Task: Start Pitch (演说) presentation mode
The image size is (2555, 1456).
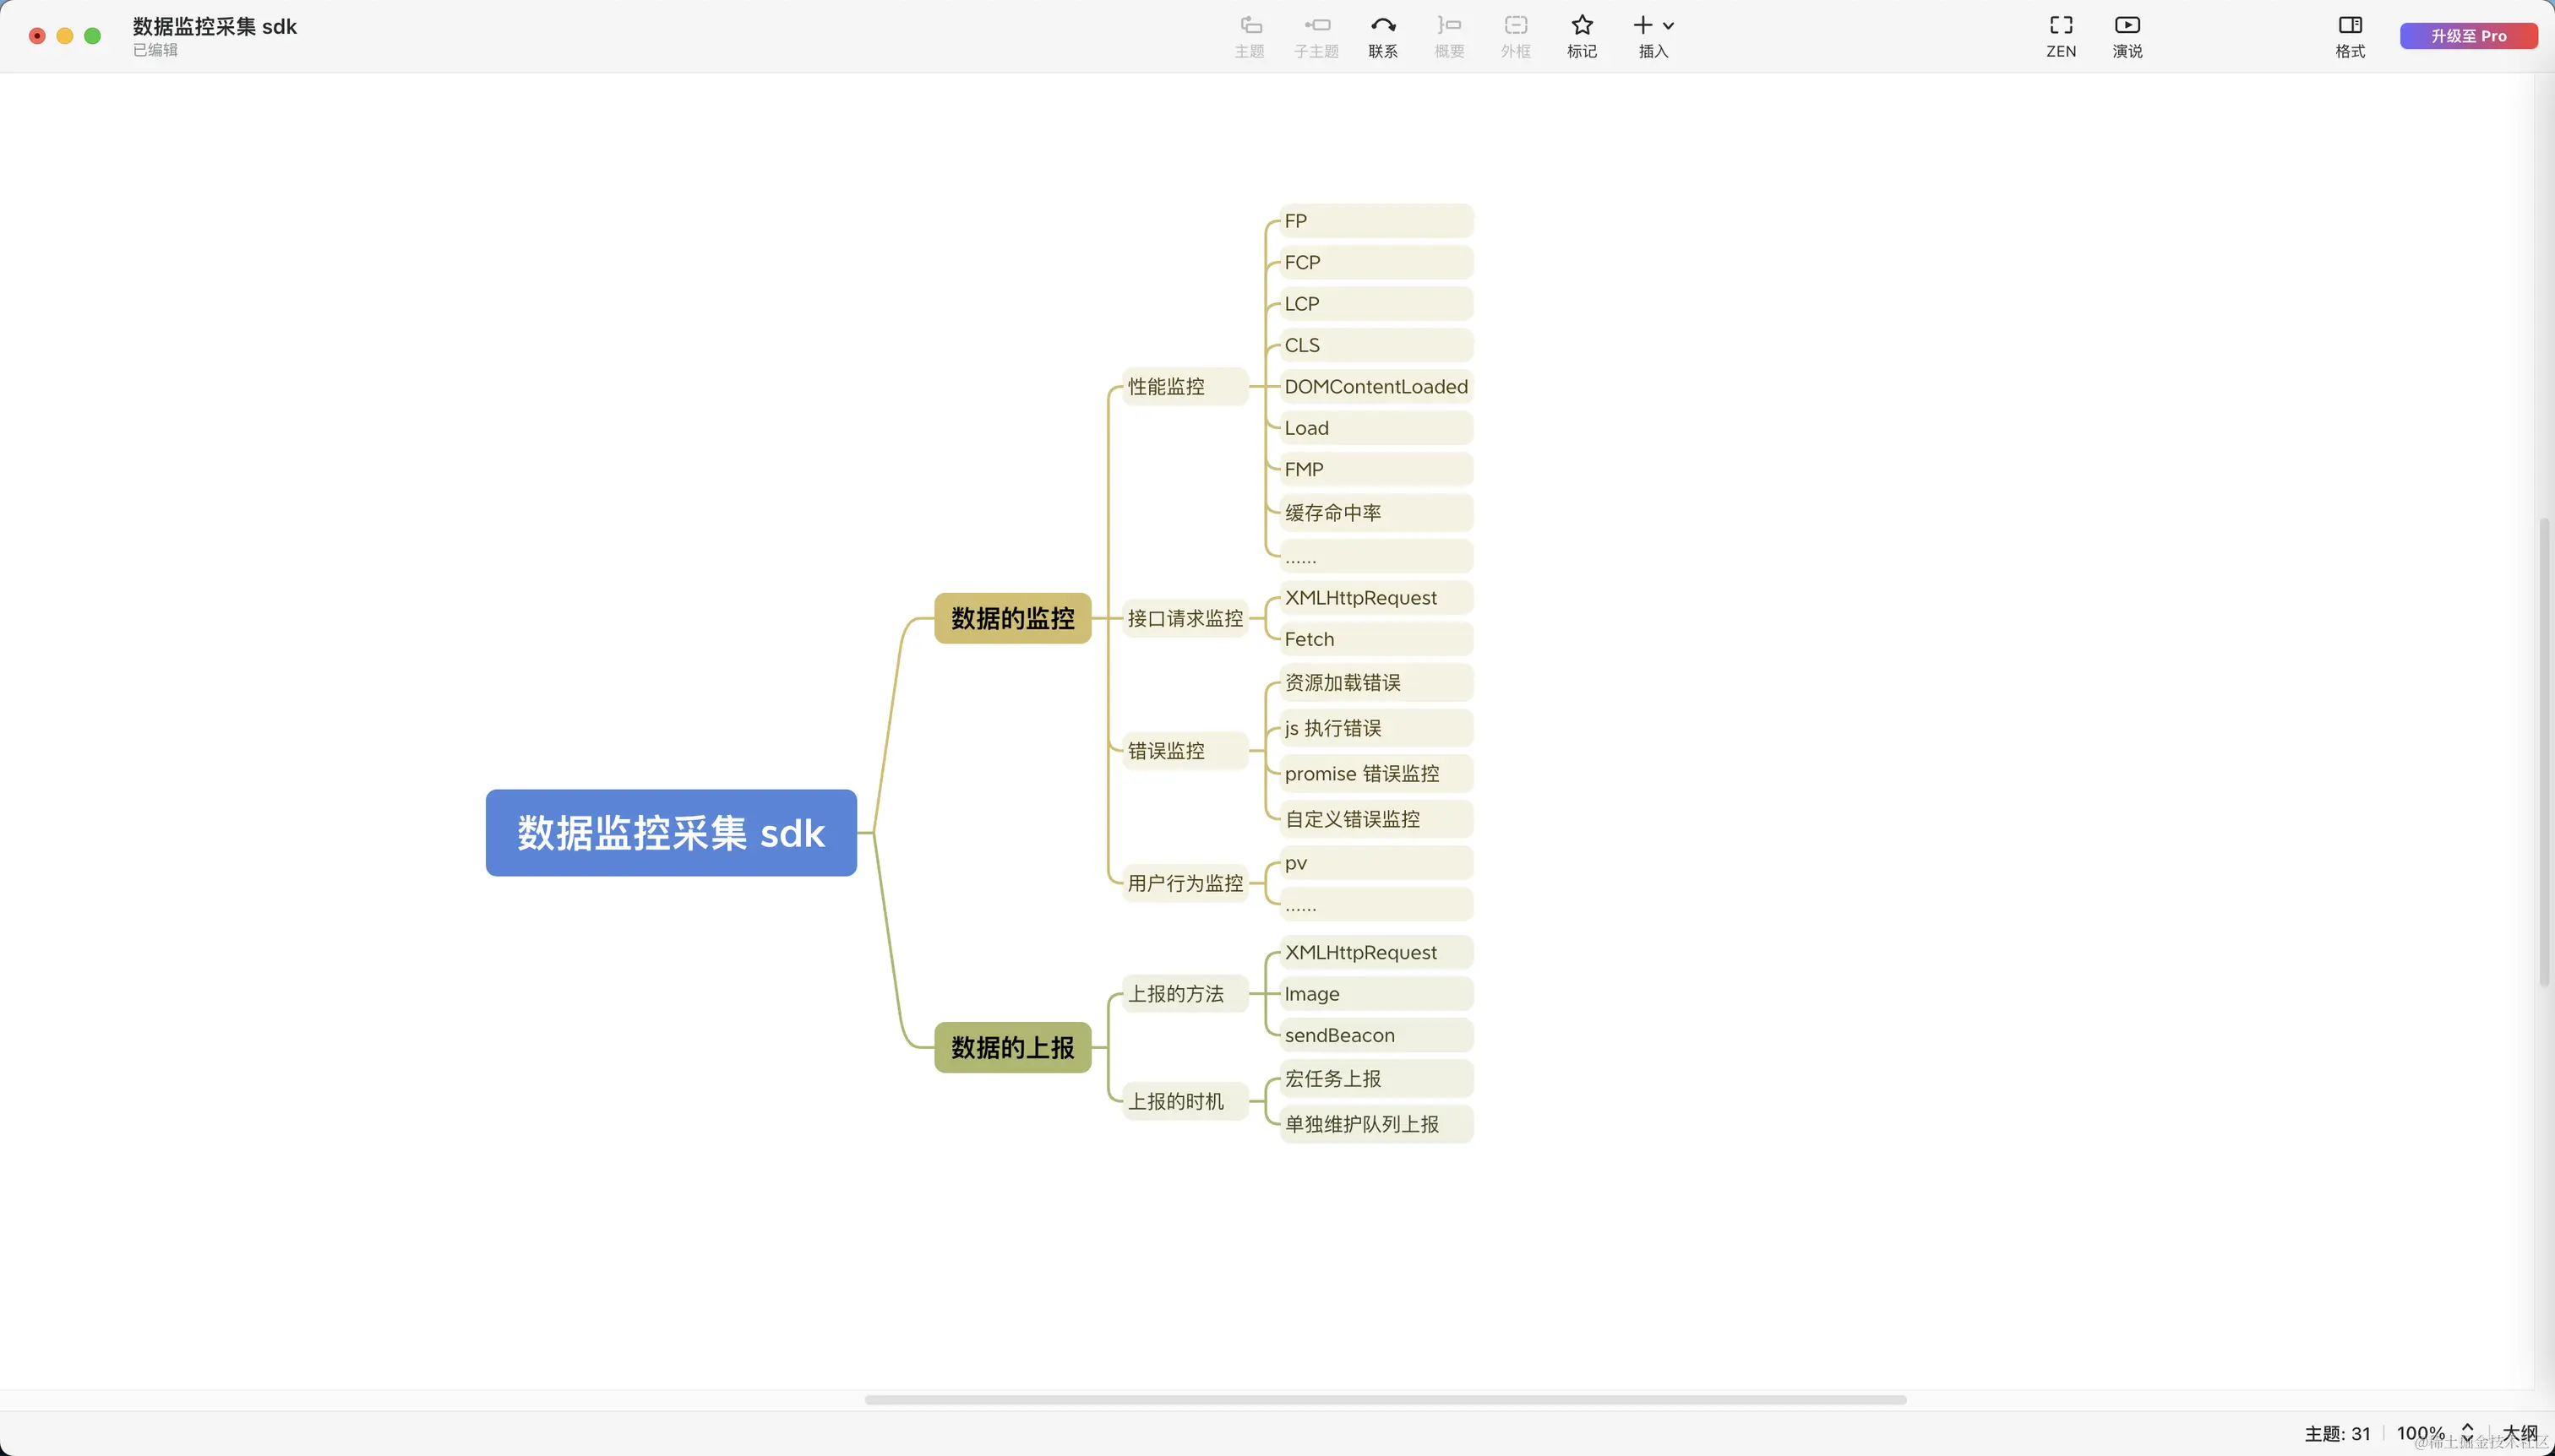Action: tap(2127, 27)
